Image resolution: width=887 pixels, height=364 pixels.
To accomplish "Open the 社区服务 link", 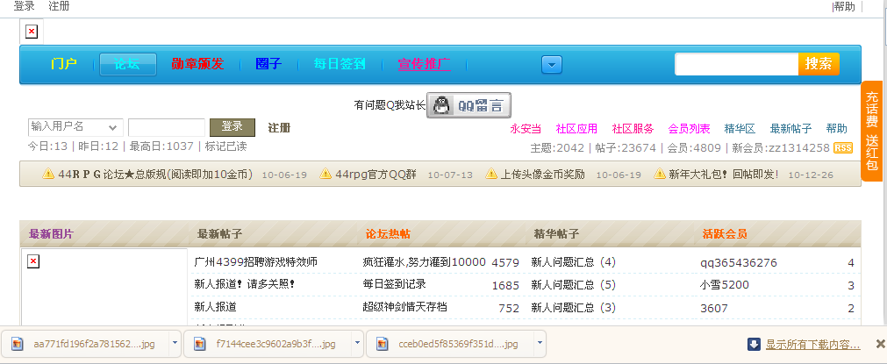I will pos(633,128).
